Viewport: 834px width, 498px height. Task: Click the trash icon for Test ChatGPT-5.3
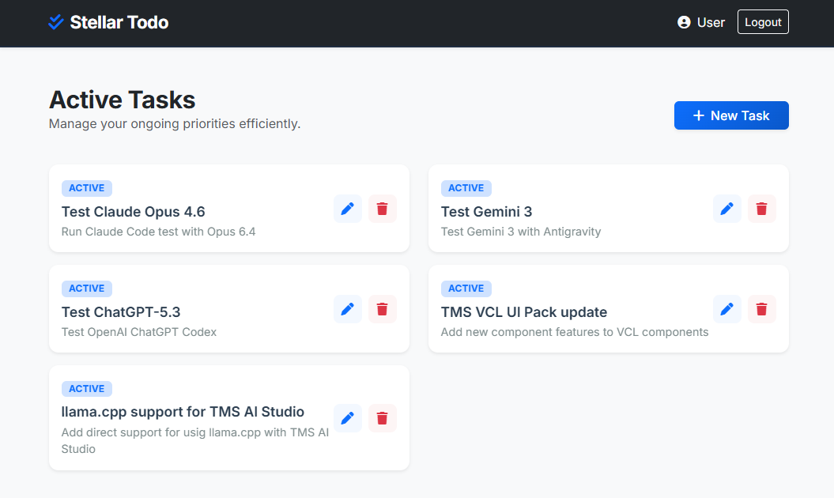[382, 309]
